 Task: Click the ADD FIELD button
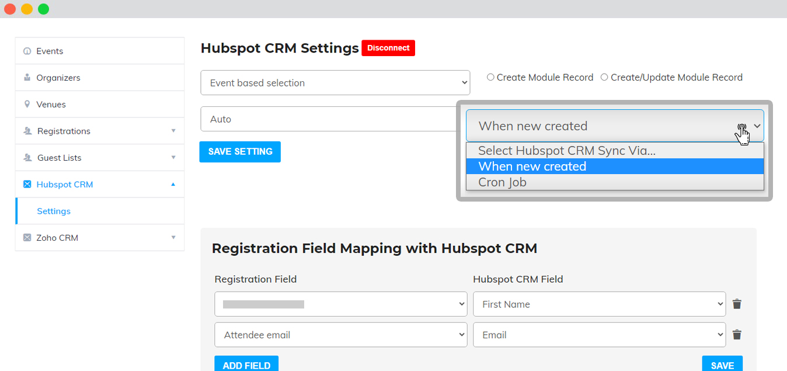pyautogui.click(x=246, y=365)
